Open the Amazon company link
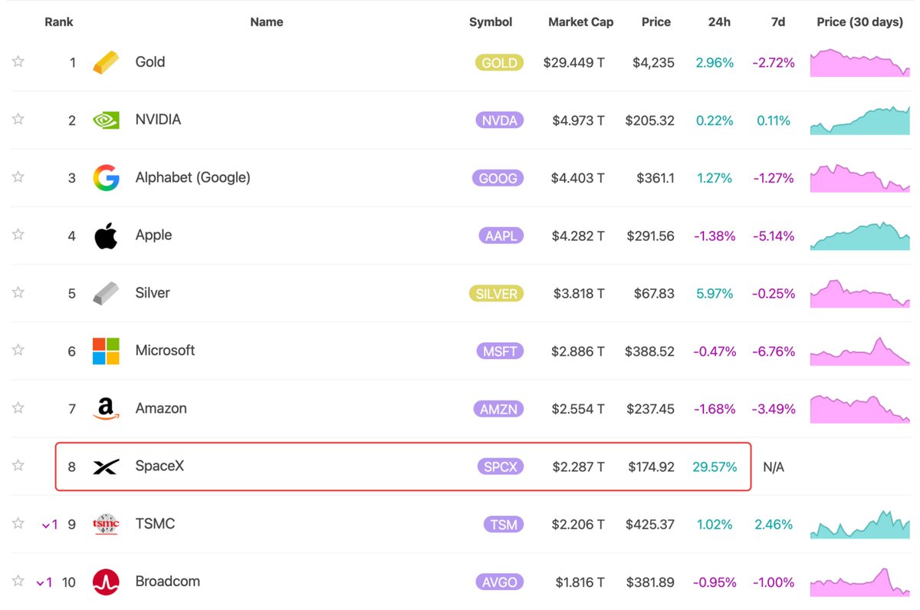The width and height of the screenshot is (920, 610). [161, 408]
